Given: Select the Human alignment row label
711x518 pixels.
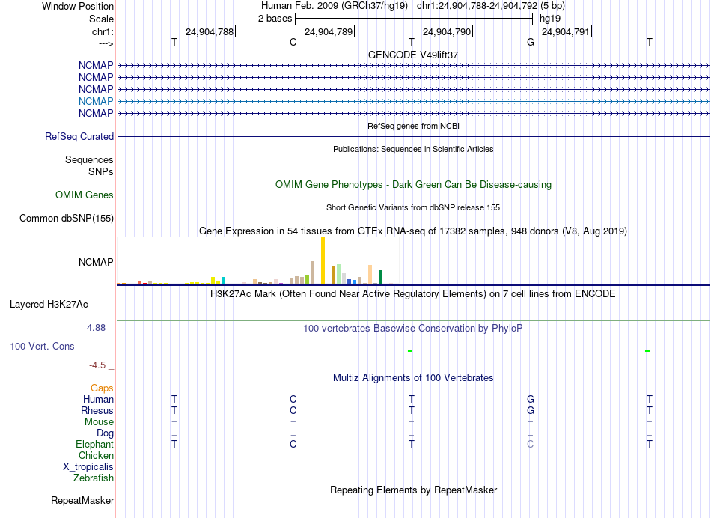Looking at the screenshot, I should 98,399.
